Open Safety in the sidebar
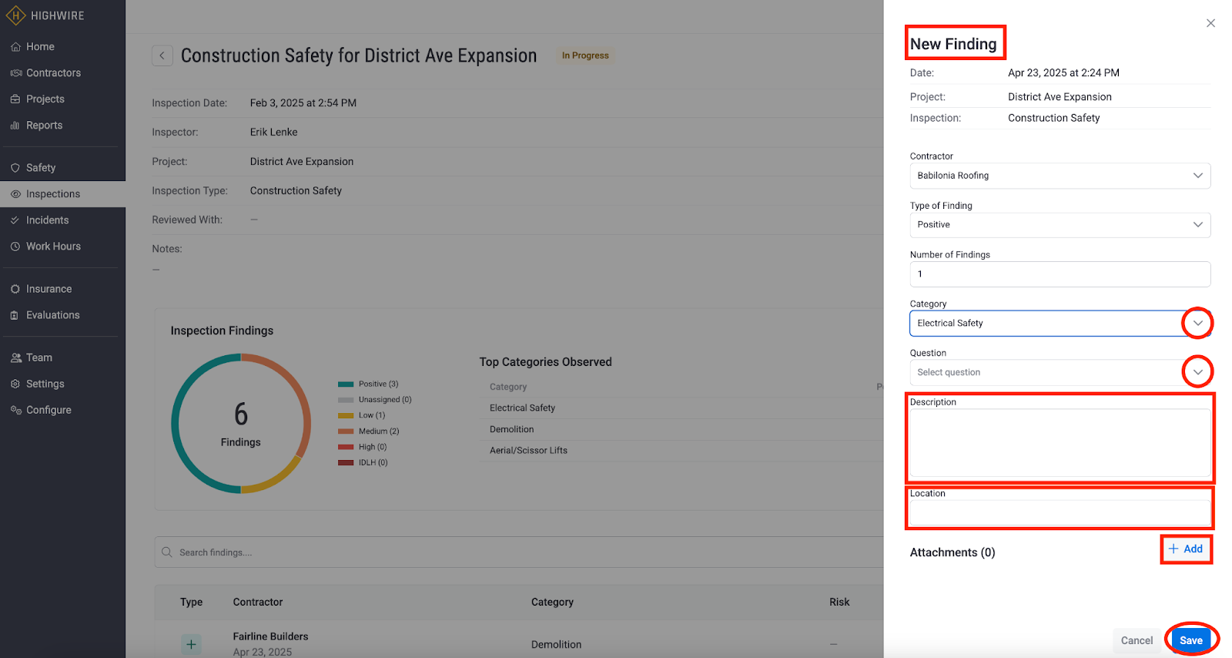The image size is (1232, 658). click(x=41, y=168)
